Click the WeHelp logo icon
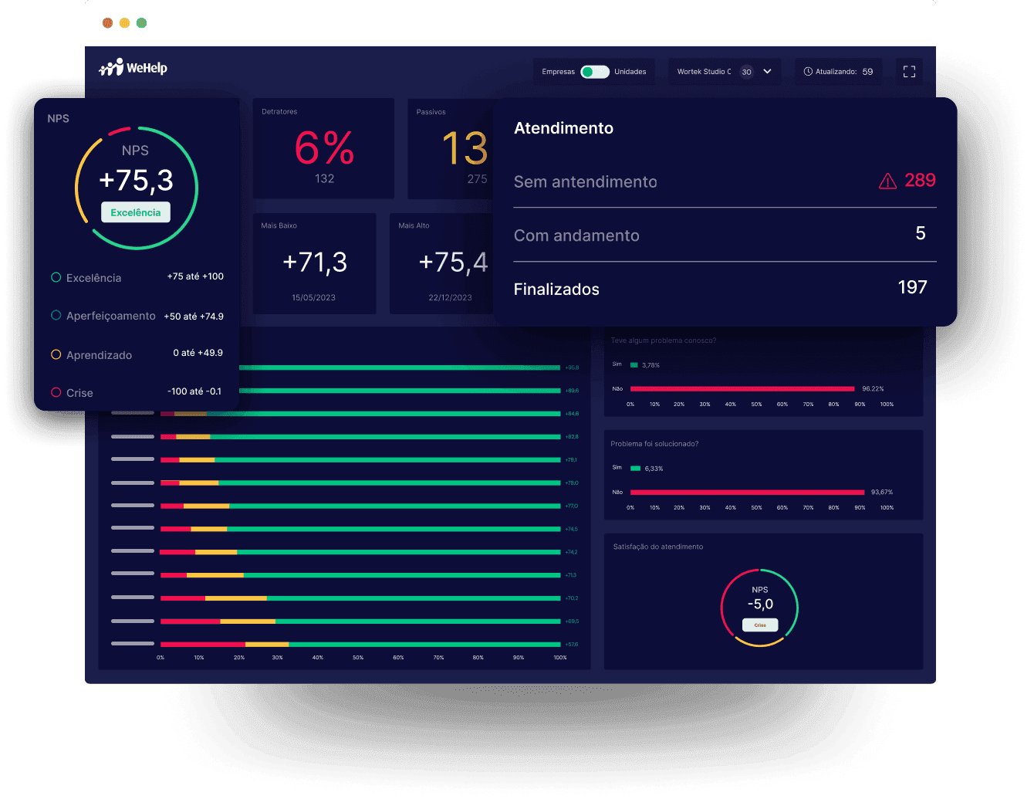 click(112, 66)
